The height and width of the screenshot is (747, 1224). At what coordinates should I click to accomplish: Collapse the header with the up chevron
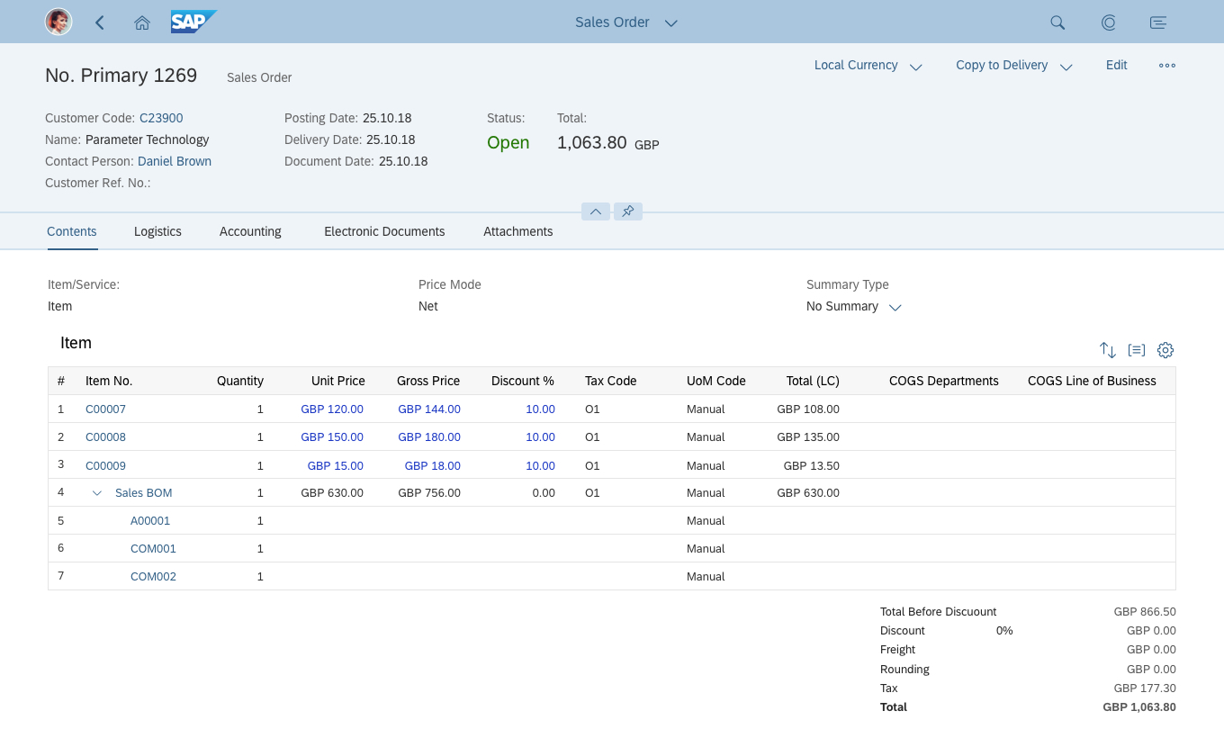point(596,211)
